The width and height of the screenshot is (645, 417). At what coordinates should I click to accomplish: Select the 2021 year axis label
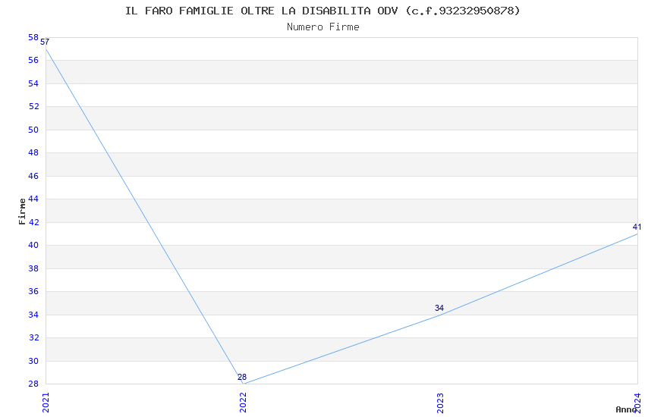tap(46, 403)
